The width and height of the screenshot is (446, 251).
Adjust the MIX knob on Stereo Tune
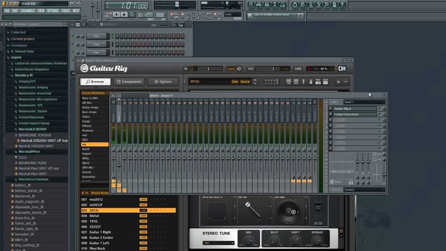coord(248,240)
